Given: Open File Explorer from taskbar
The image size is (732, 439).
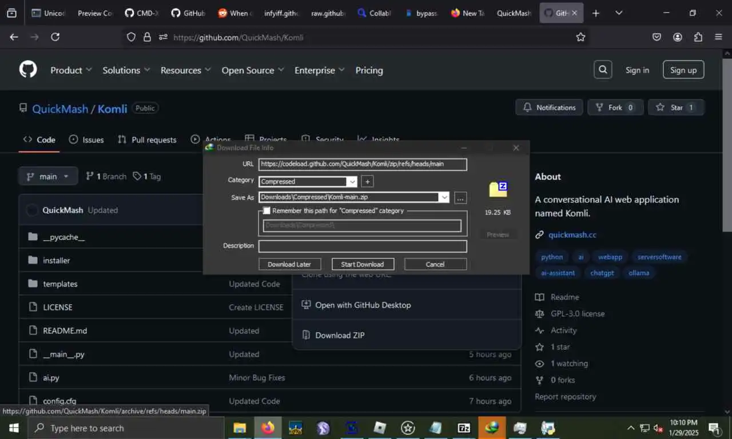Looking at the screenshot, I should pyautogui.click(x=240, y=428).
